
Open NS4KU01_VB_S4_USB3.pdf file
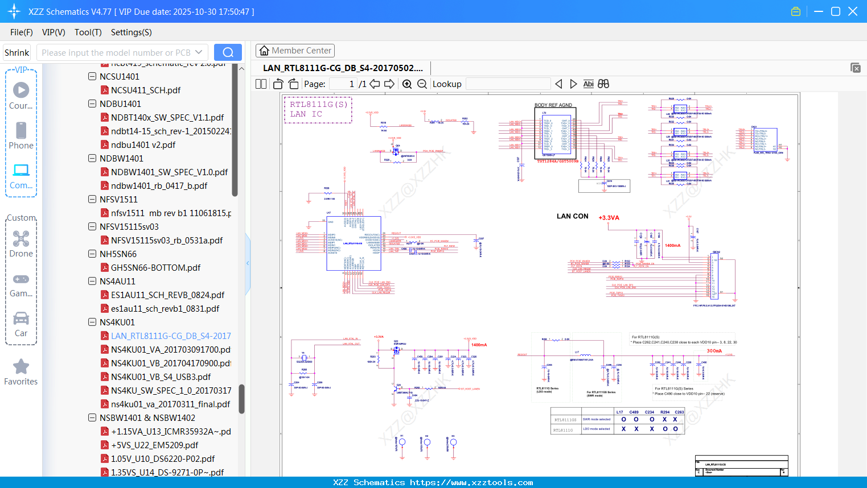pos(161,377)
